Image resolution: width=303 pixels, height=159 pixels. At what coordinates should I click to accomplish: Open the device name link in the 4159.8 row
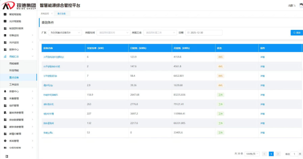pos(54,57)
